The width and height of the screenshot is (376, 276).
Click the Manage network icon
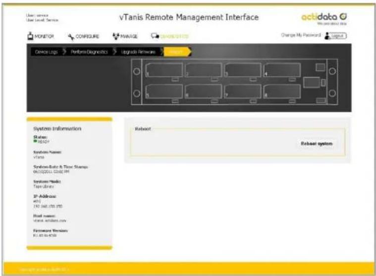click(x=116, y=36)
